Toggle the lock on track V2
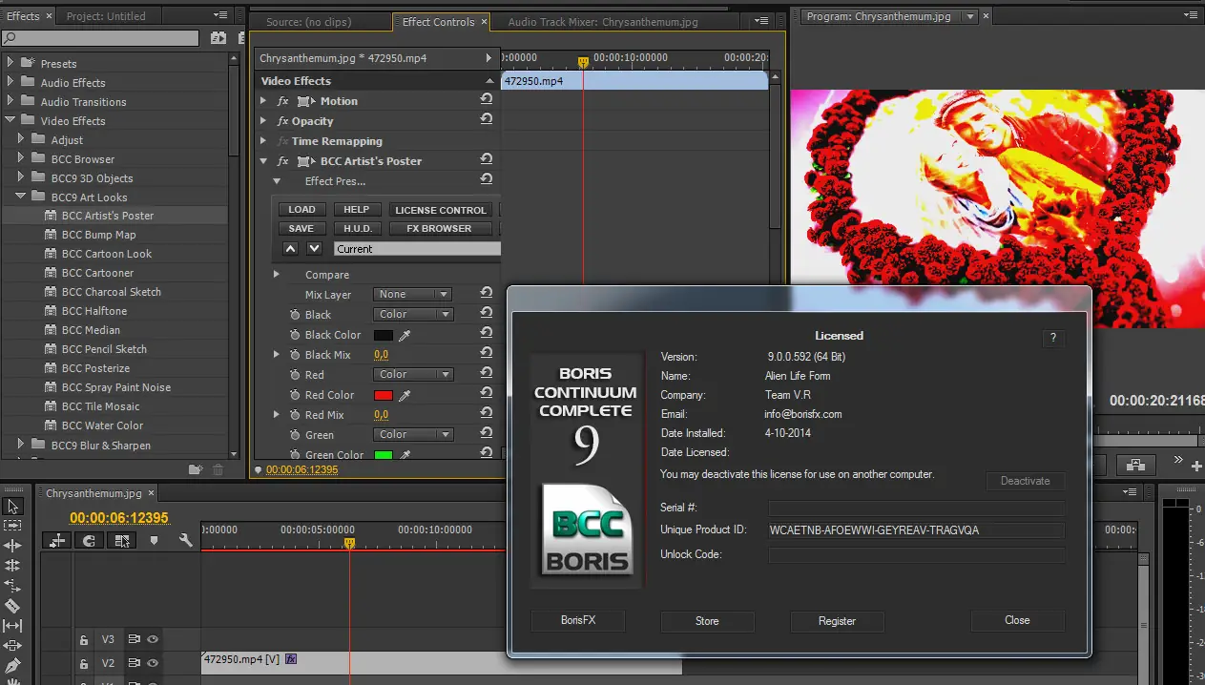Screen dimensions: 1205x685 pos(84,663)
